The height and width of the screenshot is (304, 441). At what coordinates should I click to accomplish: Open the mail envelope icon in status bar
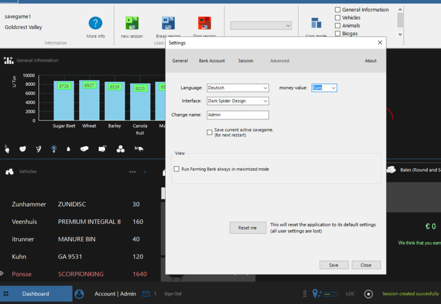pos(146,294)
